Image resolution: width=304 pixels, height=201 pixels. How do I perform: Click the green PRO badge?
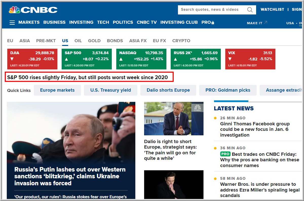coord(225,154)
